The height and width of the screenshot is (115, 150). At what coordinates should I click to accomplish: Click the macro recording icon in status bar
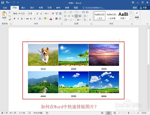pos(47,113)
